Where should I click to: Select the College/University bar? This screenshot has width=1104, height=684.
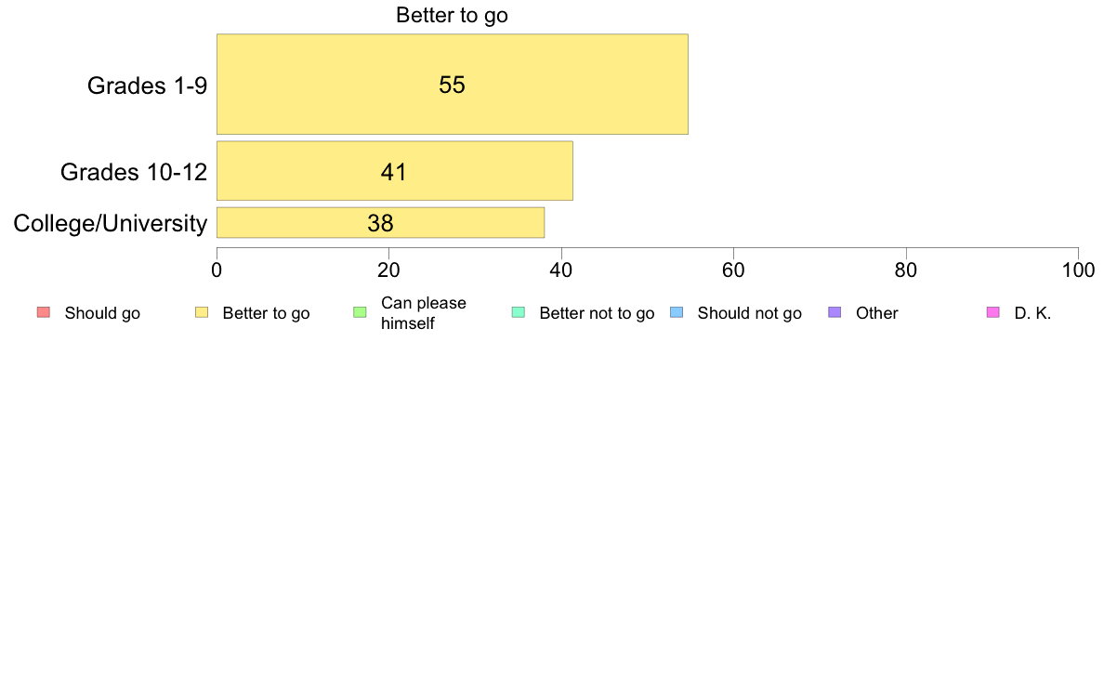(380, 223)
